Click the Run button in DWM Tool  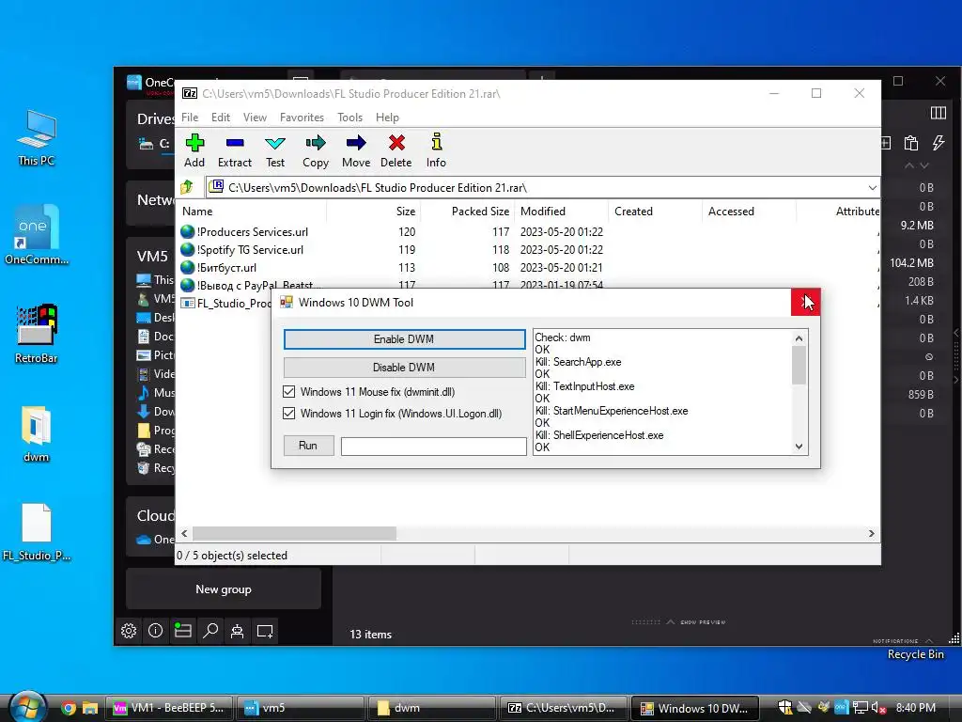(308, 446)
